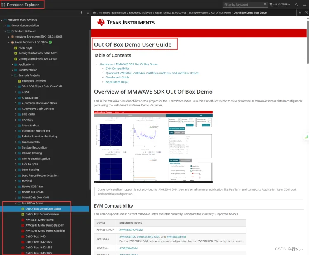Screen dimensions: 309x255
Task: Click the download icon in the breadcrumb bar
Action: (x=300, y=13)
